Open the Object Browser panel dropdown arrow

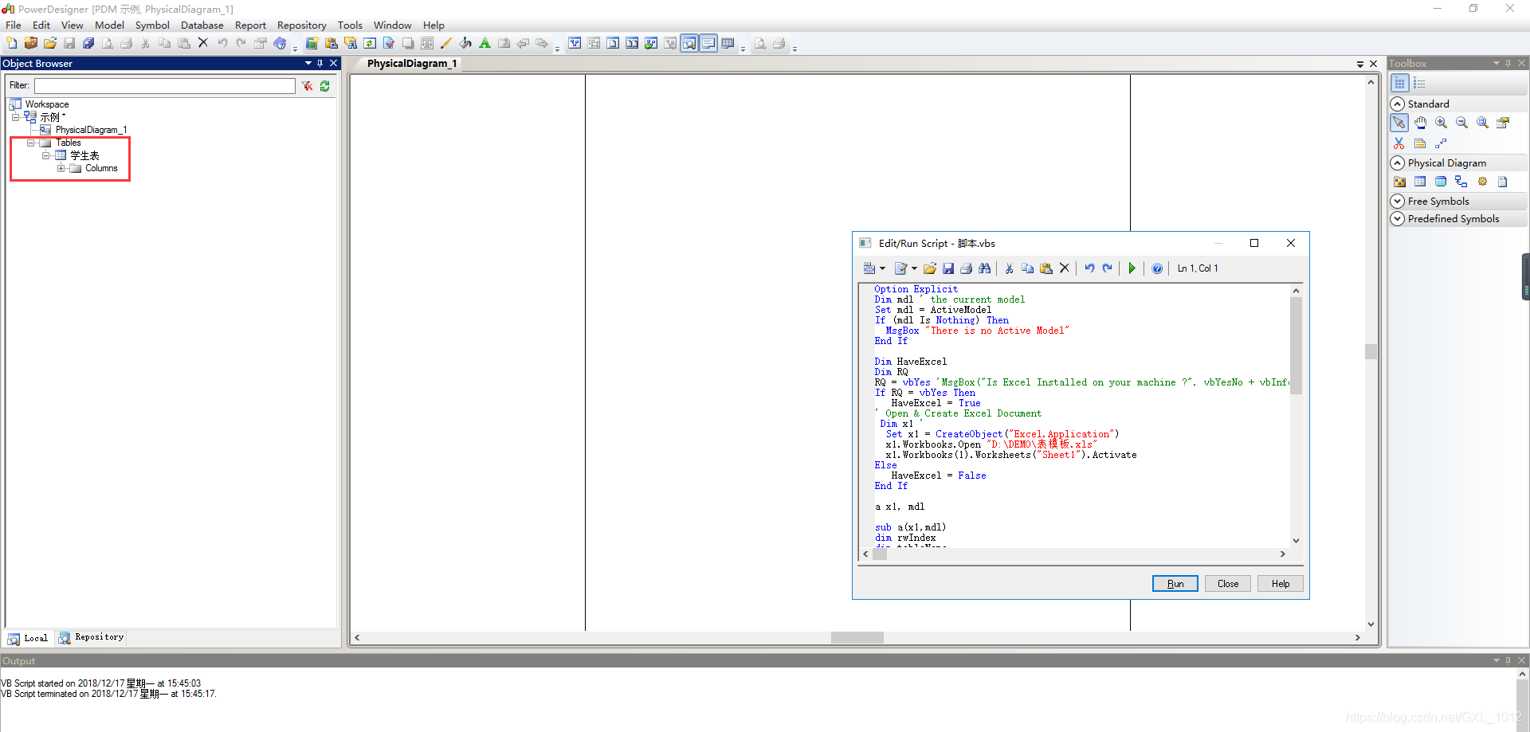tap(308, 63)
